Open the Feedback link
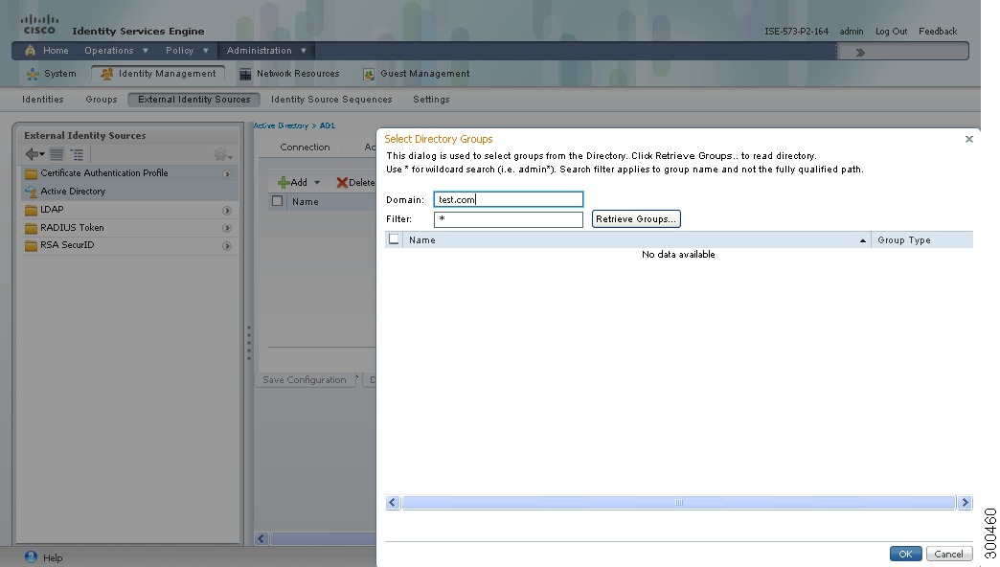Viewport: 1000px width, 567px height. pos(938,32)
